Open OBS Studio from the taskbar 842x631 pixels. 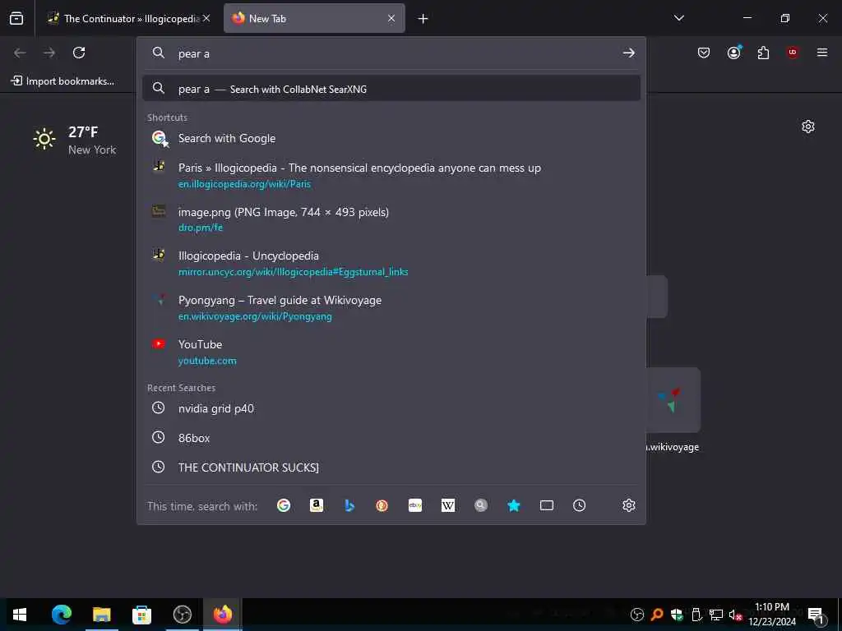pyautogui.click(x=182, y=615)
